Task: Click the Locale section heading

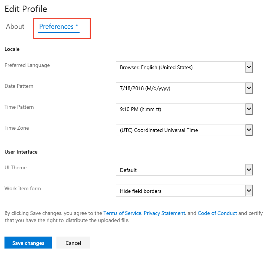Action: [12, 49]
